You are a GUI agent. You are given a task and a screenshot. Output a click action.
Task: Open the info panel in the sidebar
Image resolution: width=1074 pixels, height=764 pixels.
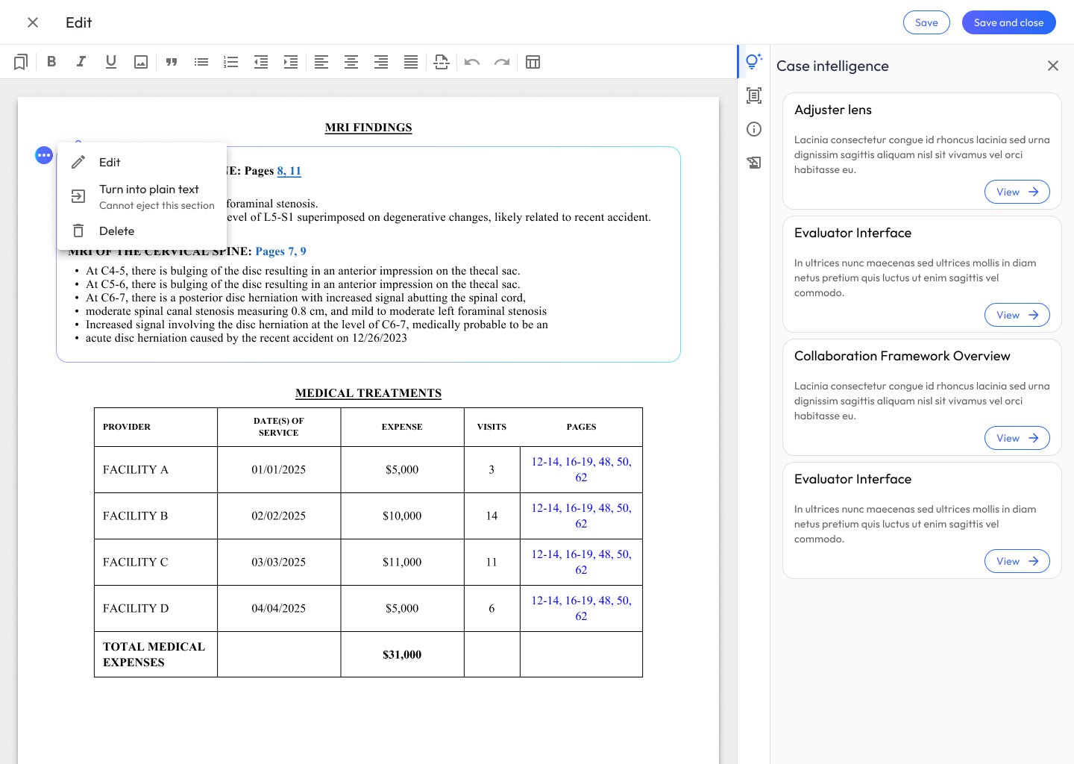click(x=754, y=129)
